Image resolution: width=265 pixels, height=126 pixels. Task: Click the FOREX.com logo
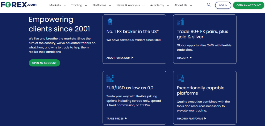click(x=19, y=5)
